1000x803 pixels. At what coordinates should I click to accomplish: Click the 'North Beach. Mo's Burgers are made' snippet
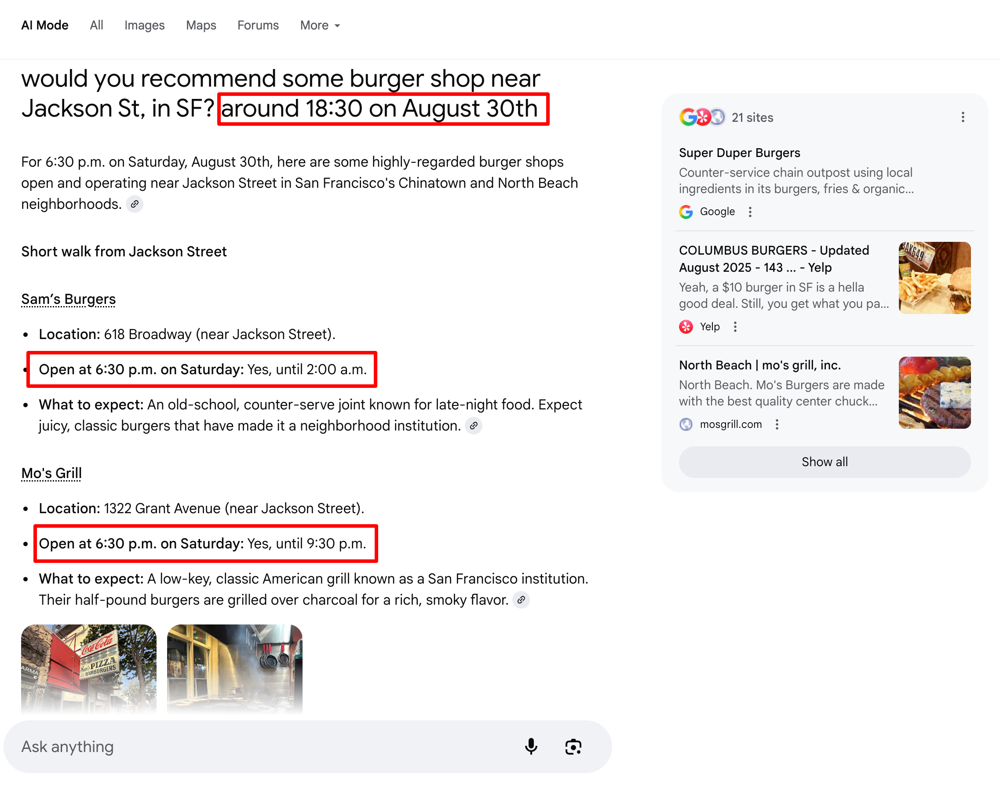pos(781,393)
